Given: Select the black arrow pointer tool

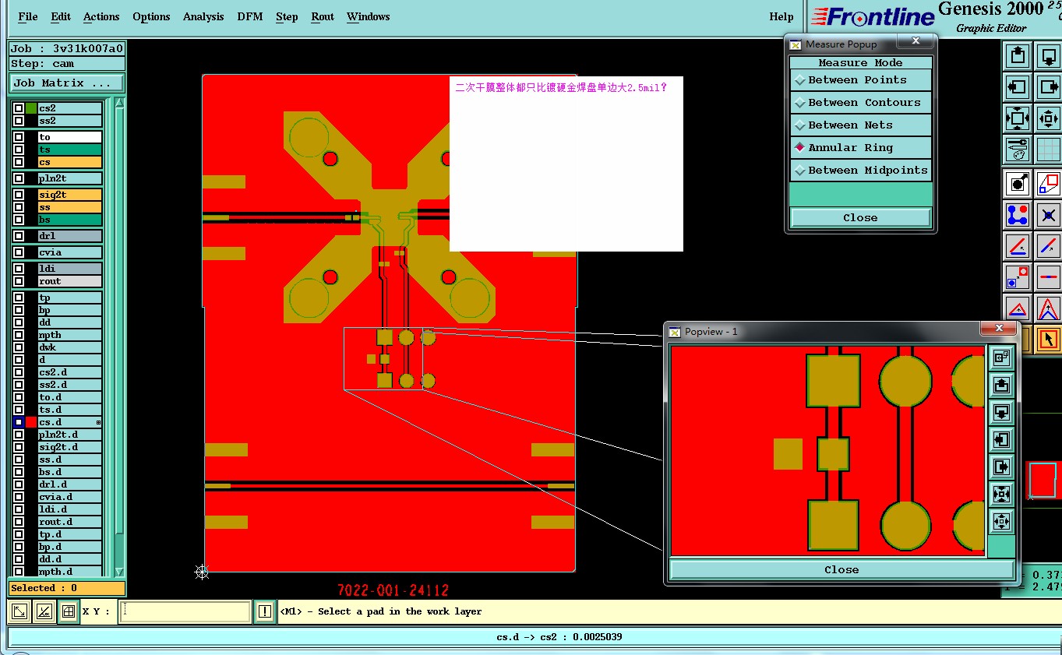Looking at the screenshot, I should pos(1049,340).
